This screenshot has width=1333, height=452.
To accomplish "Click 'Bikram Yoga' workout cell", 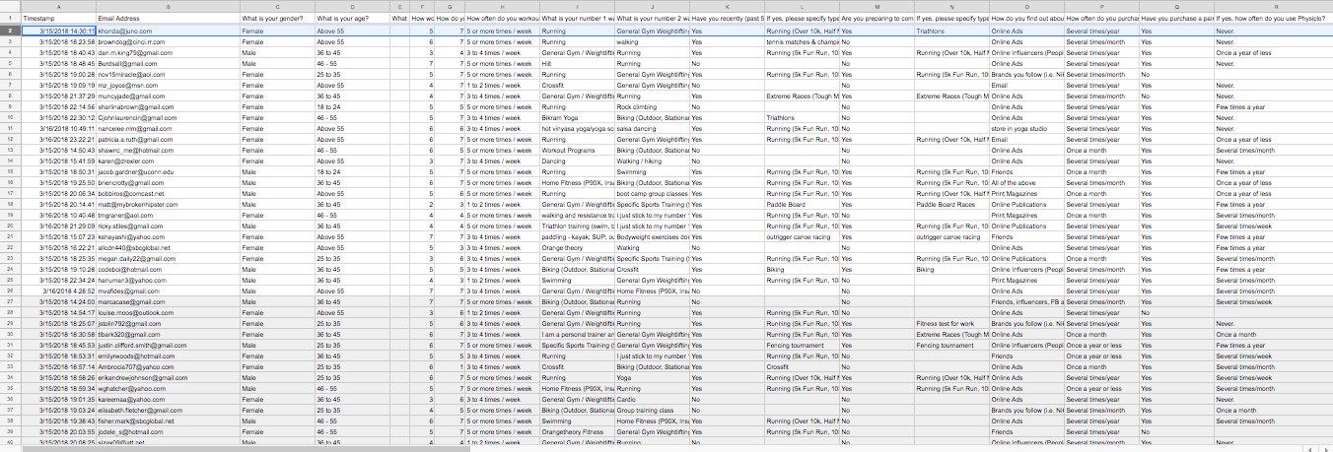I will (576, 118).
